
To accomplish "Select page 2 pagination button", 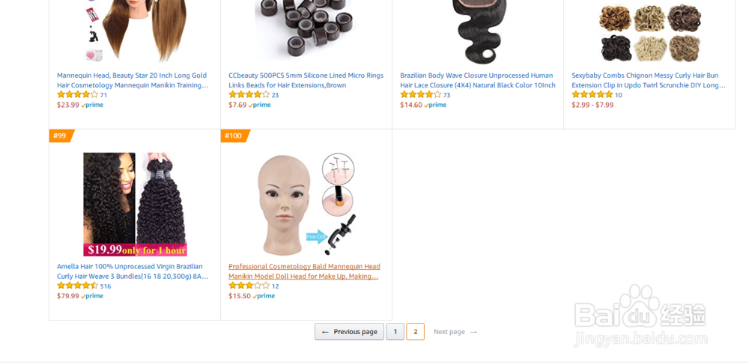I will [415, 332].
